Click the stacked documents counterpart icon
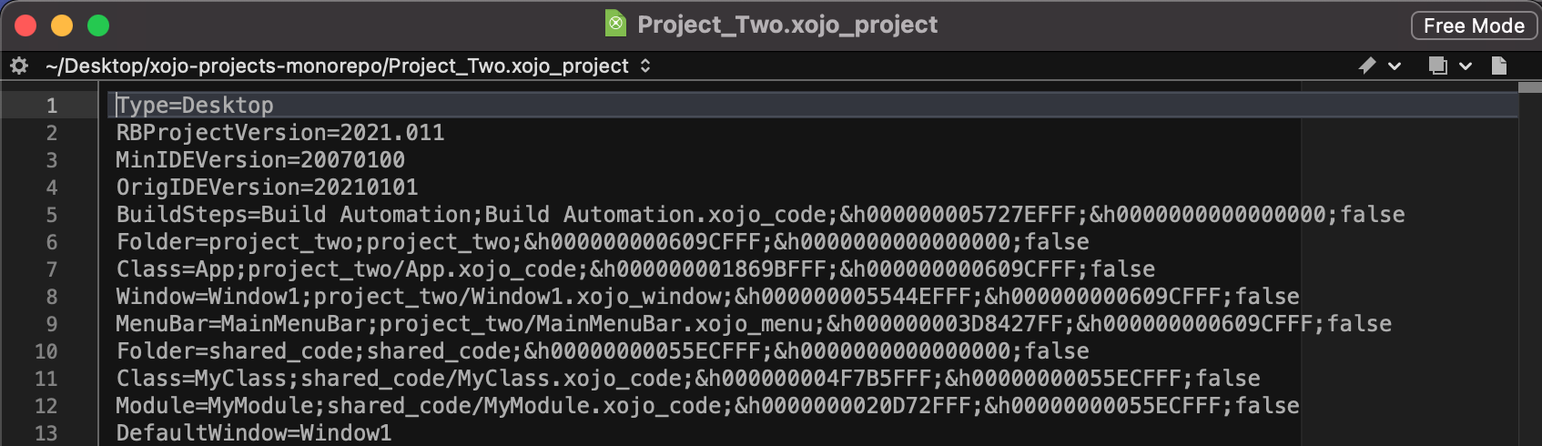Image resolution: width=1542 pixels, height=446 pixels. click(x=1438, y=66)
